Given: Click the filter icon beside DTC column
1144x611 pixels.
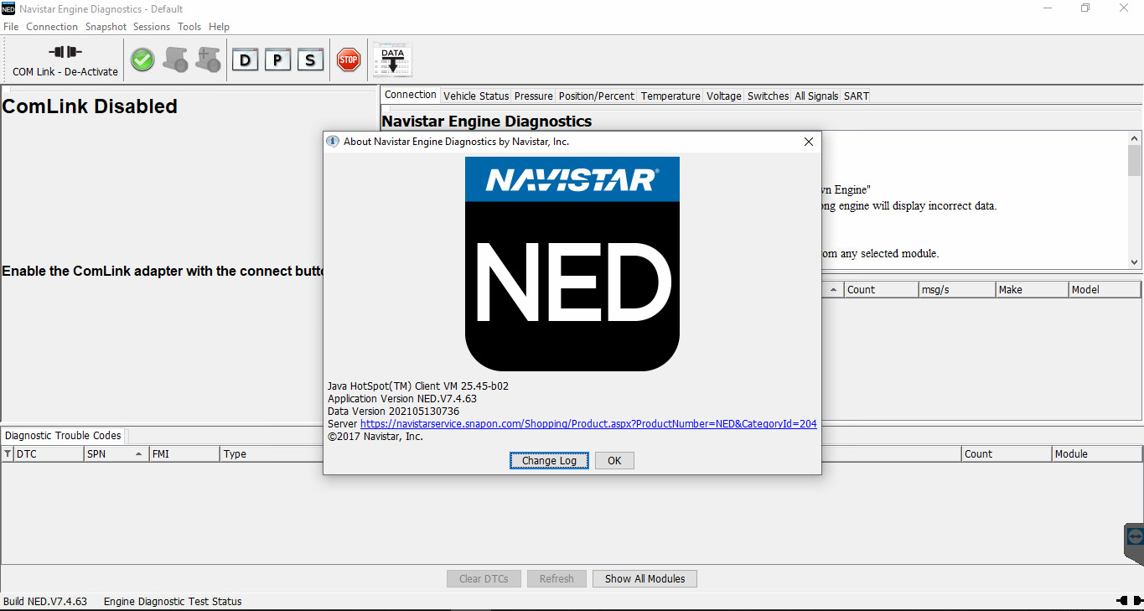Looking at the screenshot, I should [8, 453].
